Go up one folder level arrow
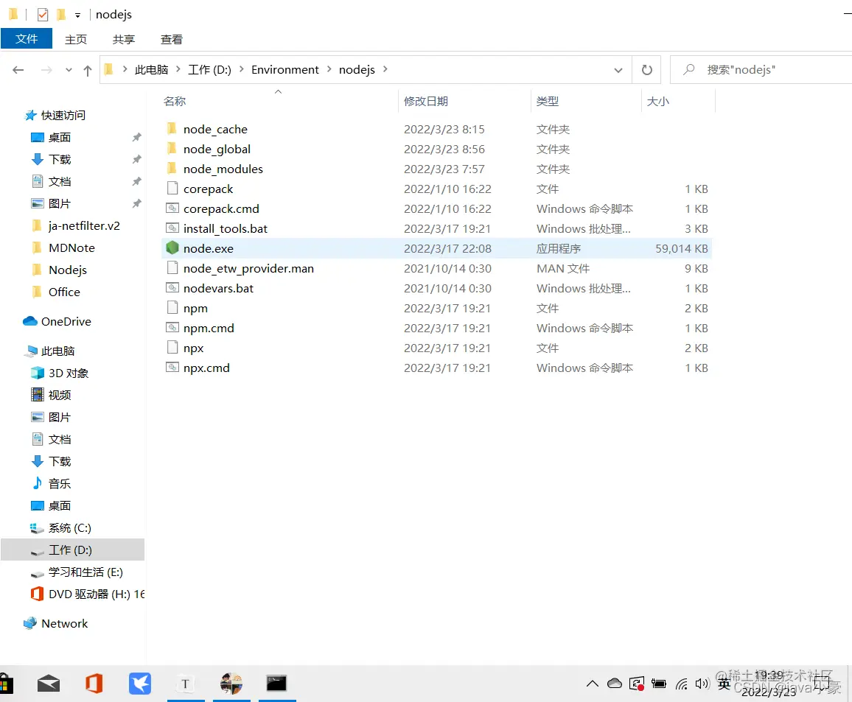The height and width of the screenshot is (702, 852). click(x=88, y=71)
